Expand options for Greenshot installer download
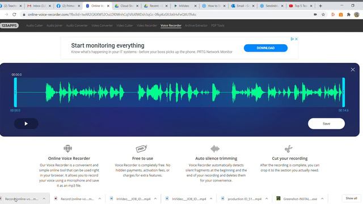 tap(322, 199)
